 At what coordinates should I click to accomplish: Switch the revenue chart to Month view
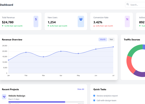point(103,40)
